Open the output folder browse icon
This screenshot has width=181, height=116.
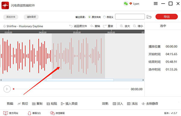tap(149, 17)
